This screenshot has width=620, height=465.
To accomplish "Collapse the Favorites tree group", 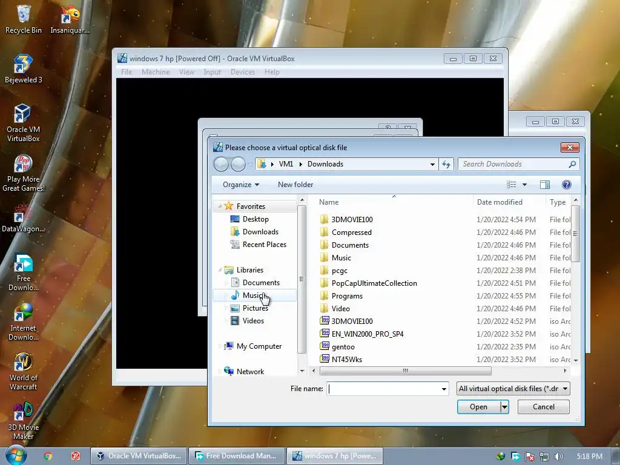I will pyautogui.click(x=220, y=206).
